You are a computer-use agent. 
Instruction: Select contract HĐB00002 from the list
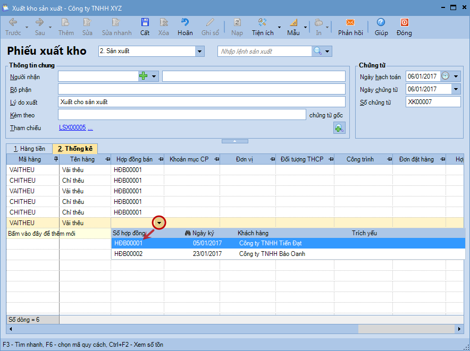[128, 254]
